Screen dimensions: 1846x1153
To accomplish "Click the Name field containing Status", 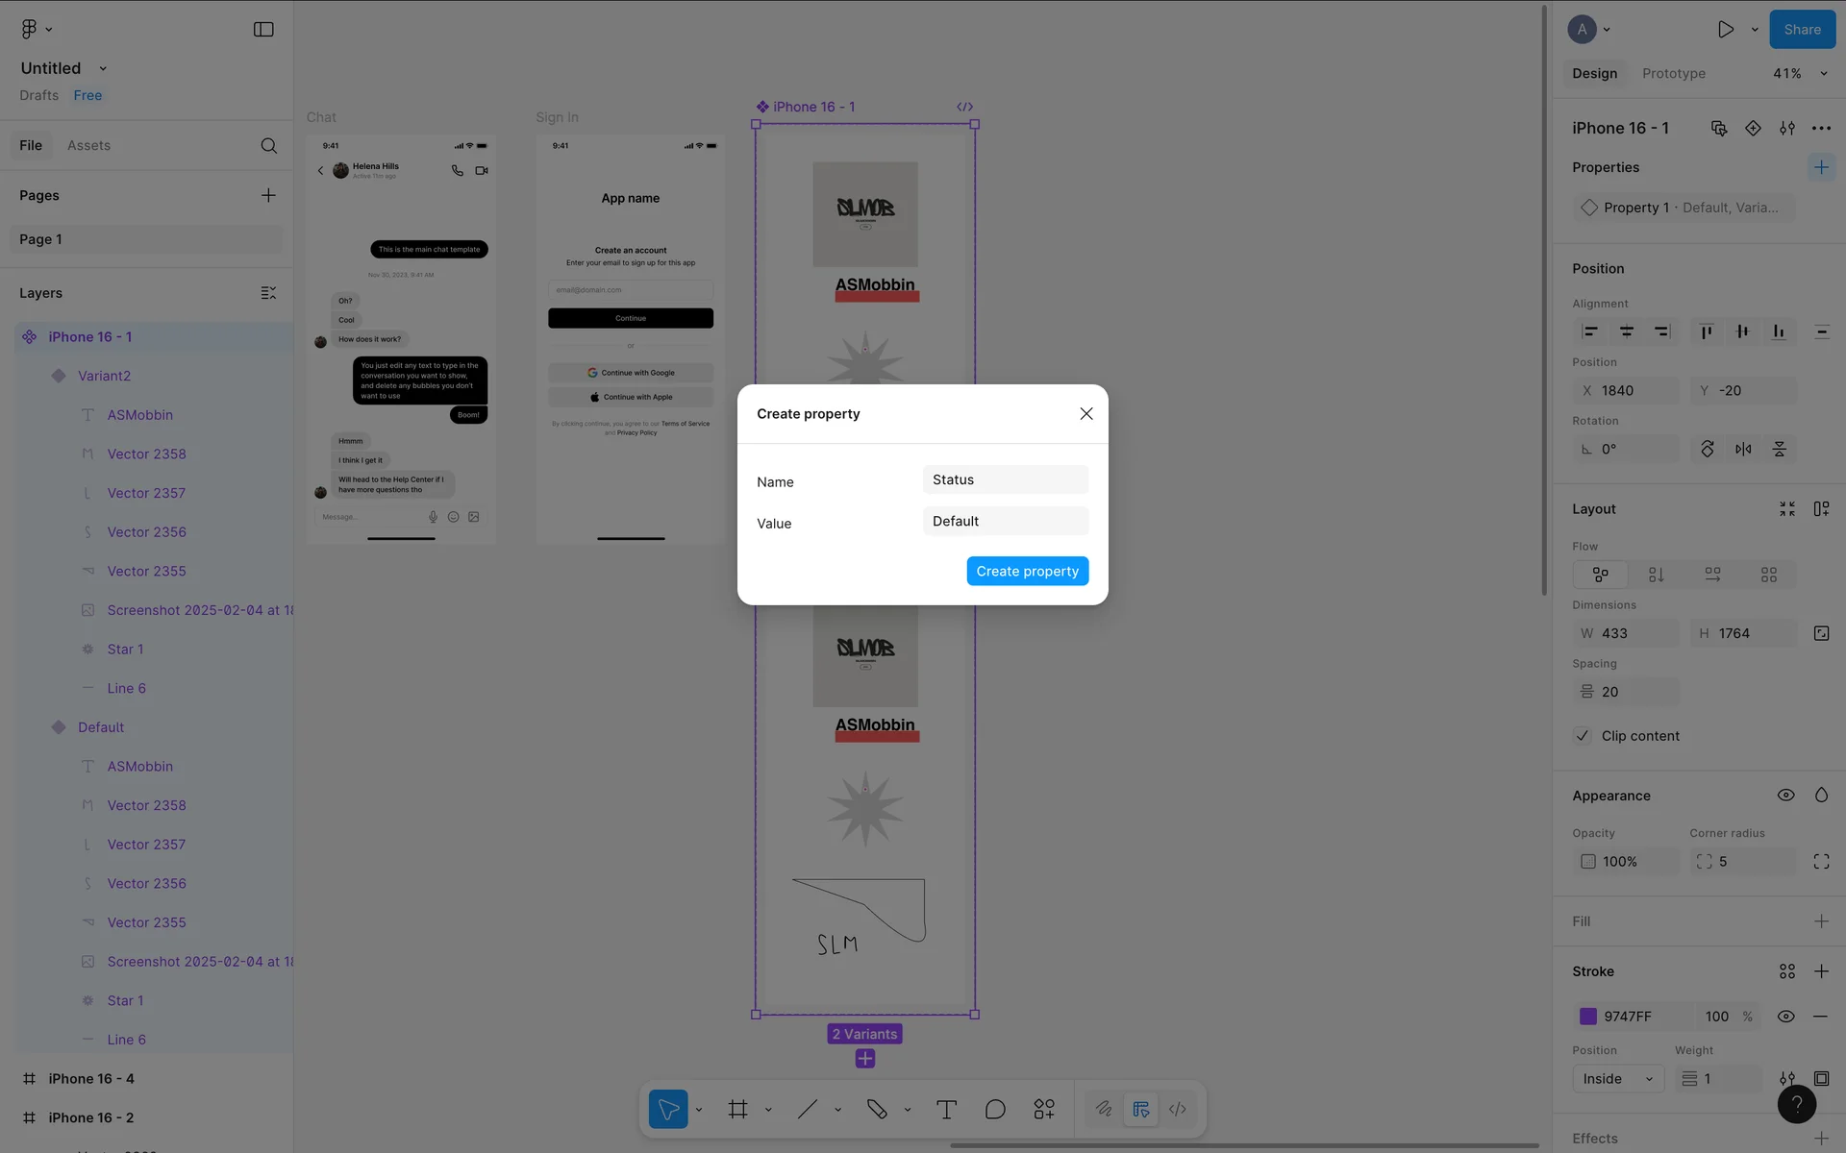I will 1005,480.
